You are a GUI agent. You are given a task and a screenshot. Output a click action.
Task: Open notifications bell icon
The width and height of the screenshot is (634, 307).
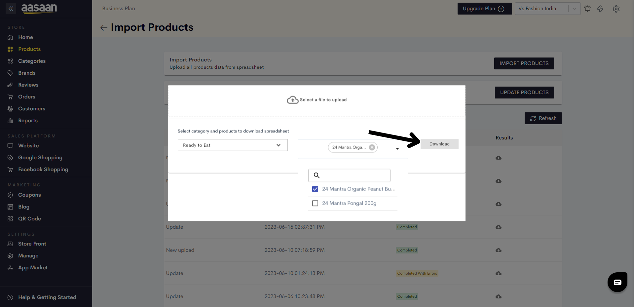pyautogui.click(x=587, y=9)
